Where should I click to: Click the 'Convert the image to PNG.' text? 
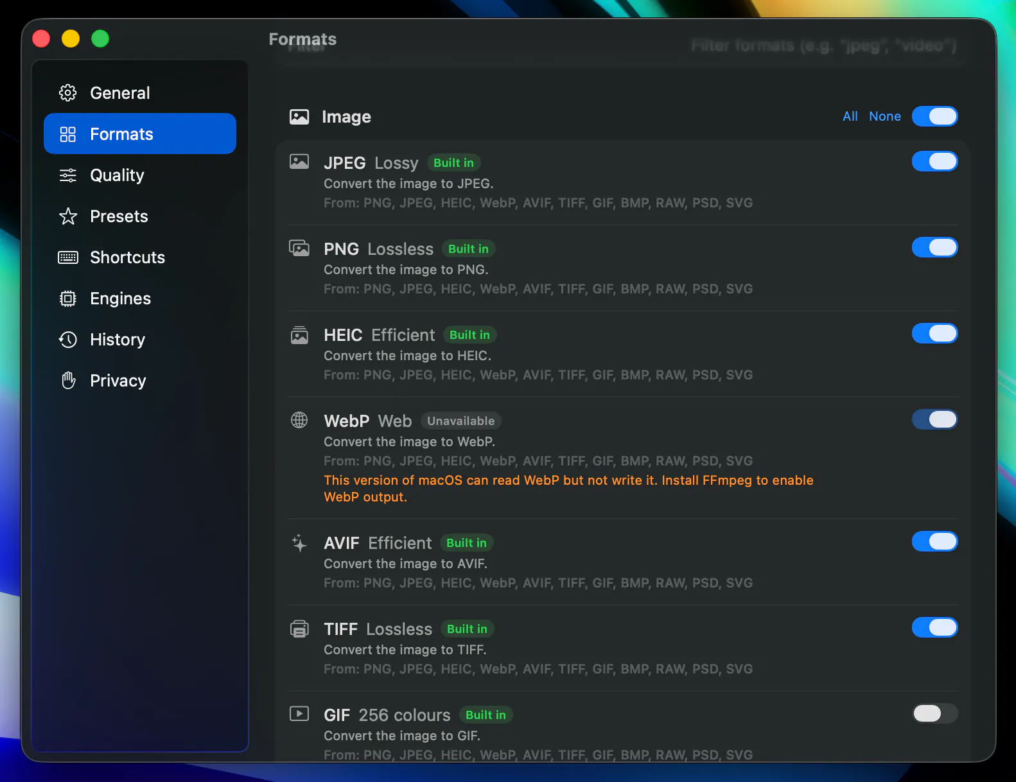click(406, 270)
